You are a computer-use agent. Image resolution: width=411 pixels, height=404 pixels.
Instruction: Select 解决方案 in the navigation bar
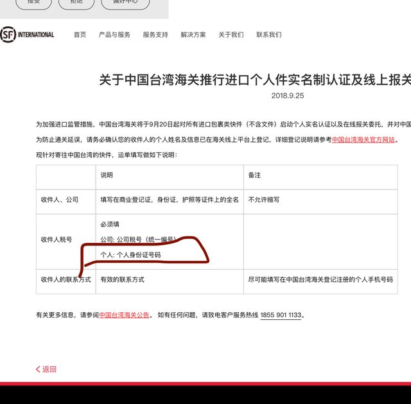click(x=193, y=35)
